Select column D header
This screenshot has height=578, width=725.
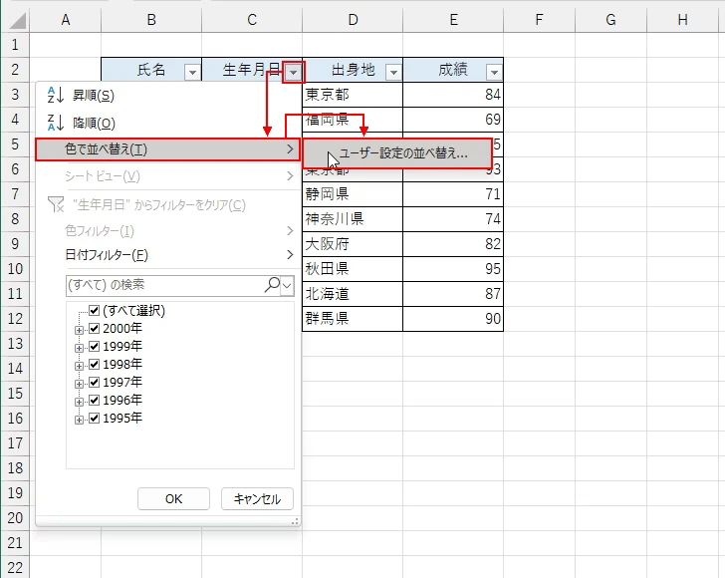click(353, 20)
